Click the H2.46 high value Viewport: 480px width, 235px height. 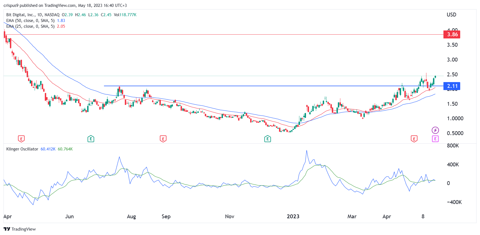pos(81,15)
